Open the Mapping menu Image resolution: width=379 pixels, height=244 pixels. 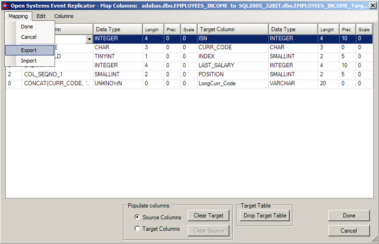point(18,16)
